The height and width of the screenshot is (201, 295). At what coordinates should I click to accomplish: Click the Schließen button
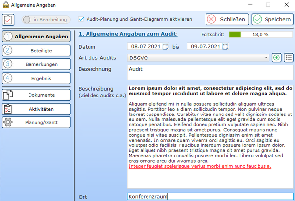(227, 19)
